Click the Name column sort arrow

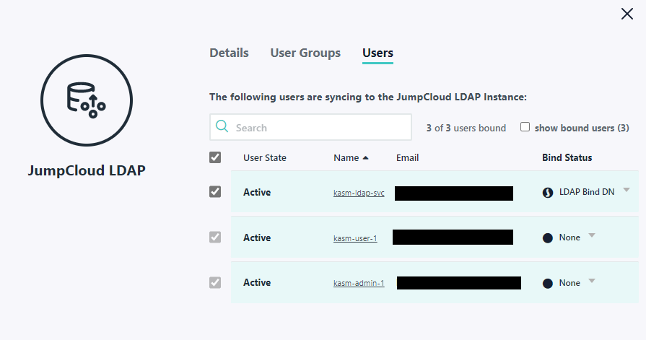(366, 157)
